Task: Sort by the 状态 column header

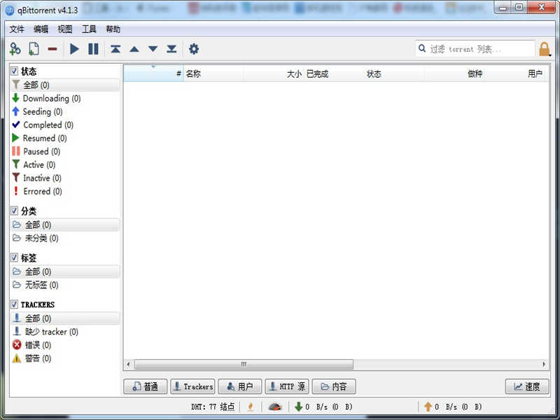Action: [x=394, y=73]
